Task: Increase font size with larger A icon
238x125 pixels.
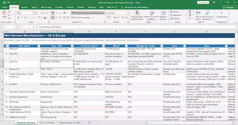Action: pyautogui.click(x=44, y=13)
